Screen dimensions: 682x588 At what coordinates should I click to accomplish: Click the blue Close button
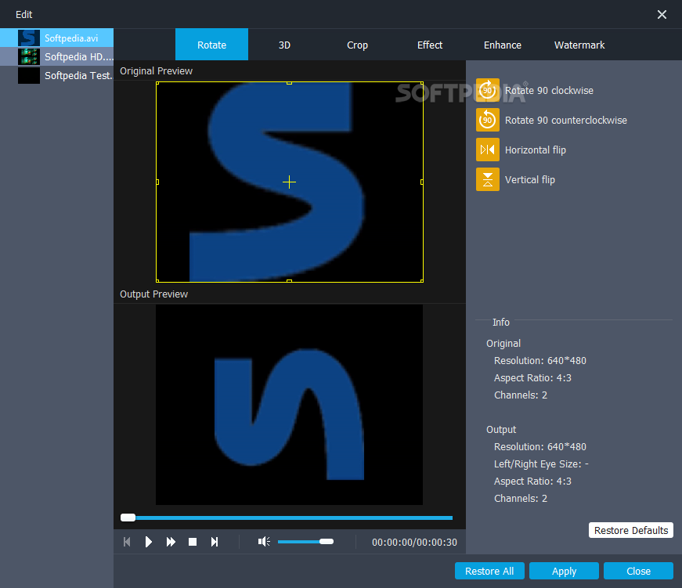pos(638,571)
